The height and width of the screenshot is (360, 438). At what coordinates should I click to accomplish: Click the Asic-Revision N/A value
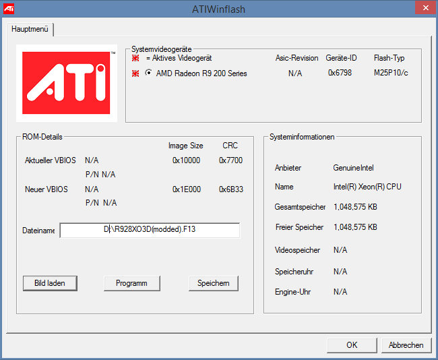click(x=295, y=73)
